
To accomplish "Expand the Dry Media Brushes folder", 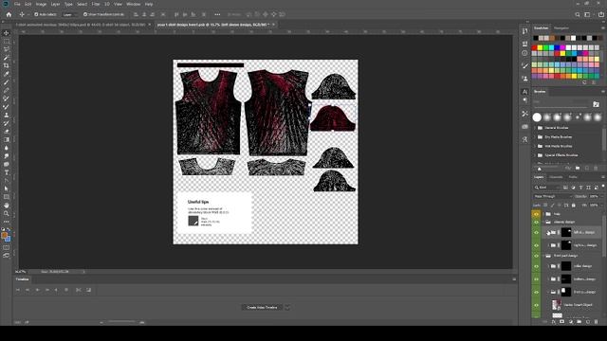I will [x=535, y=136].
